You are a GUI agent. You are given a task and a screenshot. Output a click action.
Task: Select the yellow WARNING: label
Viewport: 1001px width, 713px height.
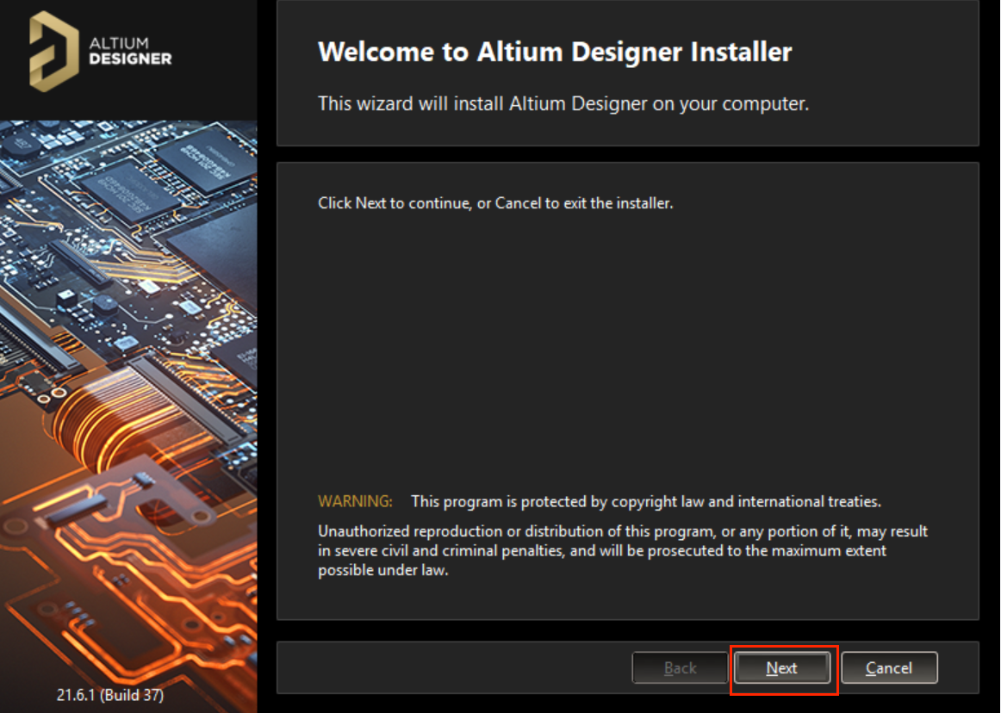[355, 501]
